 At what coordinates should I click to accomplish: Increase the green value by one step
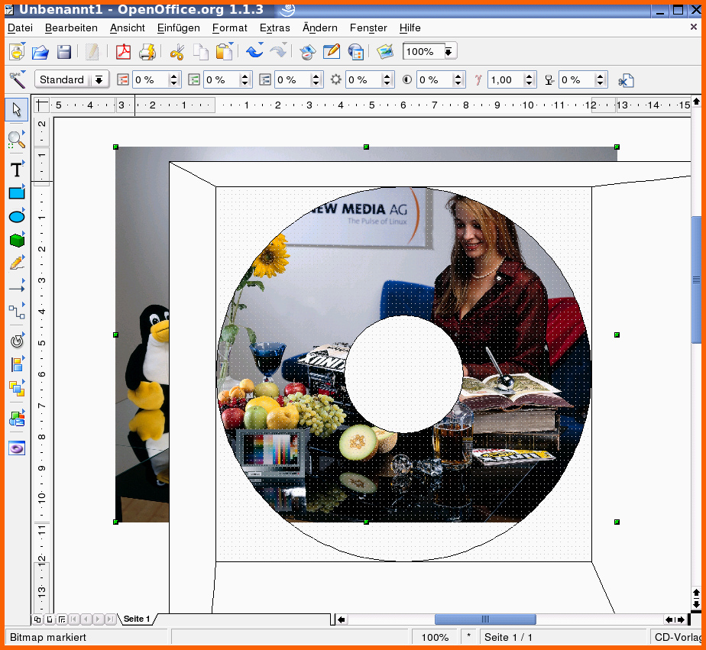245,76
